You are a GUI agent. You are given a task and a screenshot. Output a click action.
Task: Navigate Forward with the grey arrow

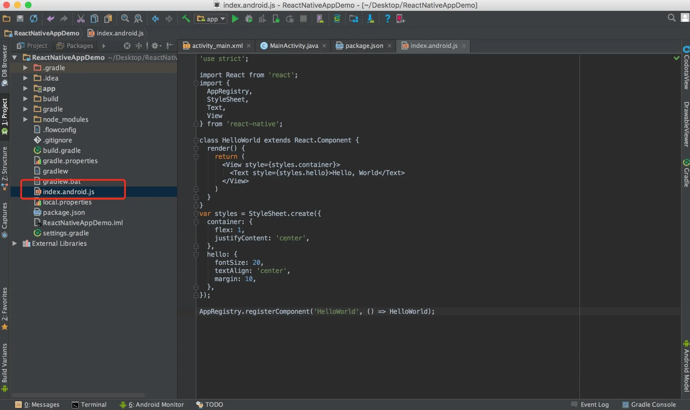pyautogui.click(x=169, y=19)
